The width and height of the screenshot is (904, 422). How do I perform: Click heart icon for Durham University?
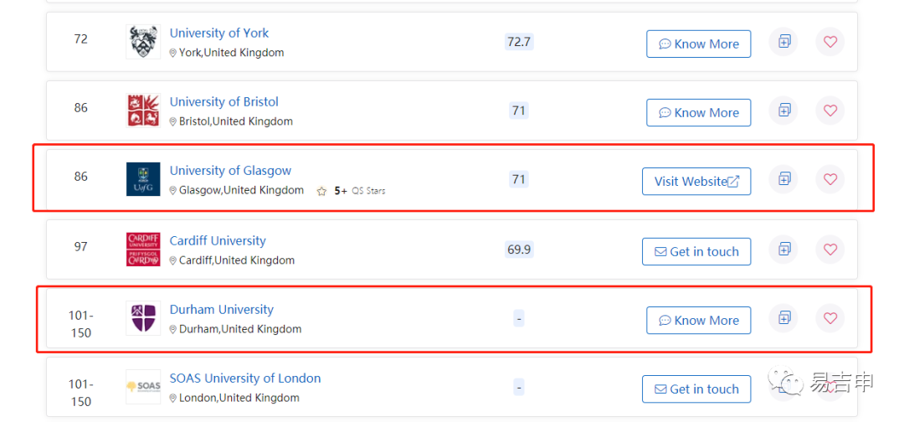pos(830,317)
